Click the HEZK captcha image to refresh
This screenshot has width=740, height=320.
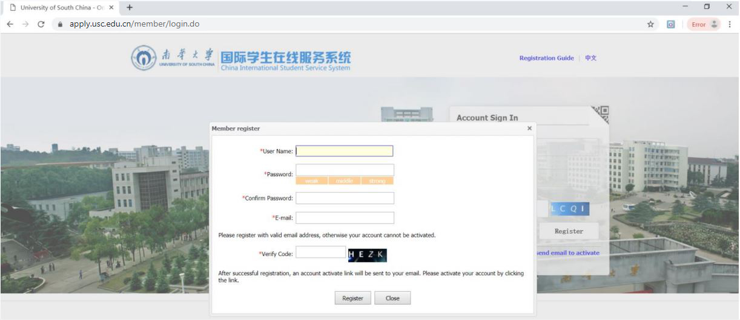tap(367, 255)
